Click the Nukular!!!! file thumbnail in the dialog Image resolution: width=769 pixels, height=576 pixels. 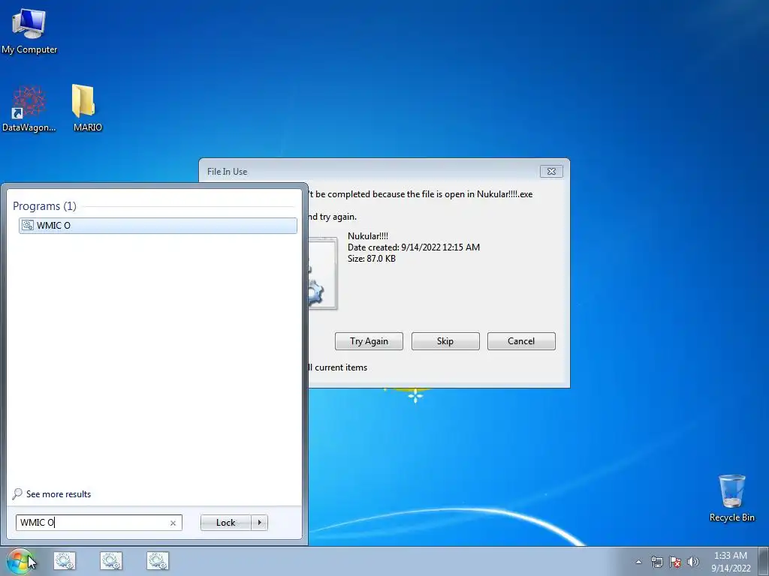coord(322,273)
